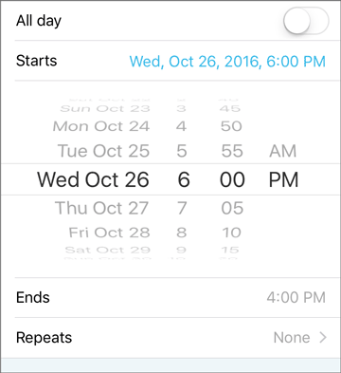341x373 pixels.
Task: Choose Mon Oct 24 in the picker
Action: pyautogui.click(x=101, y=126)
